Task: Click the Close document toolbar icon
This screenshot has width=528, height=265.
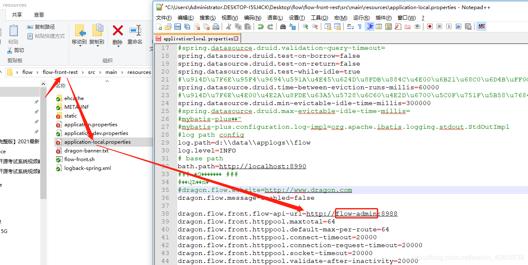Action: coord(197,27)
